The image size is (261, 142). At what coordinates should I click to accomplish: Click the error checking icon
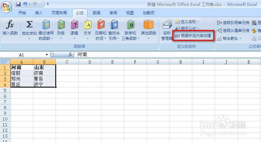254,31
